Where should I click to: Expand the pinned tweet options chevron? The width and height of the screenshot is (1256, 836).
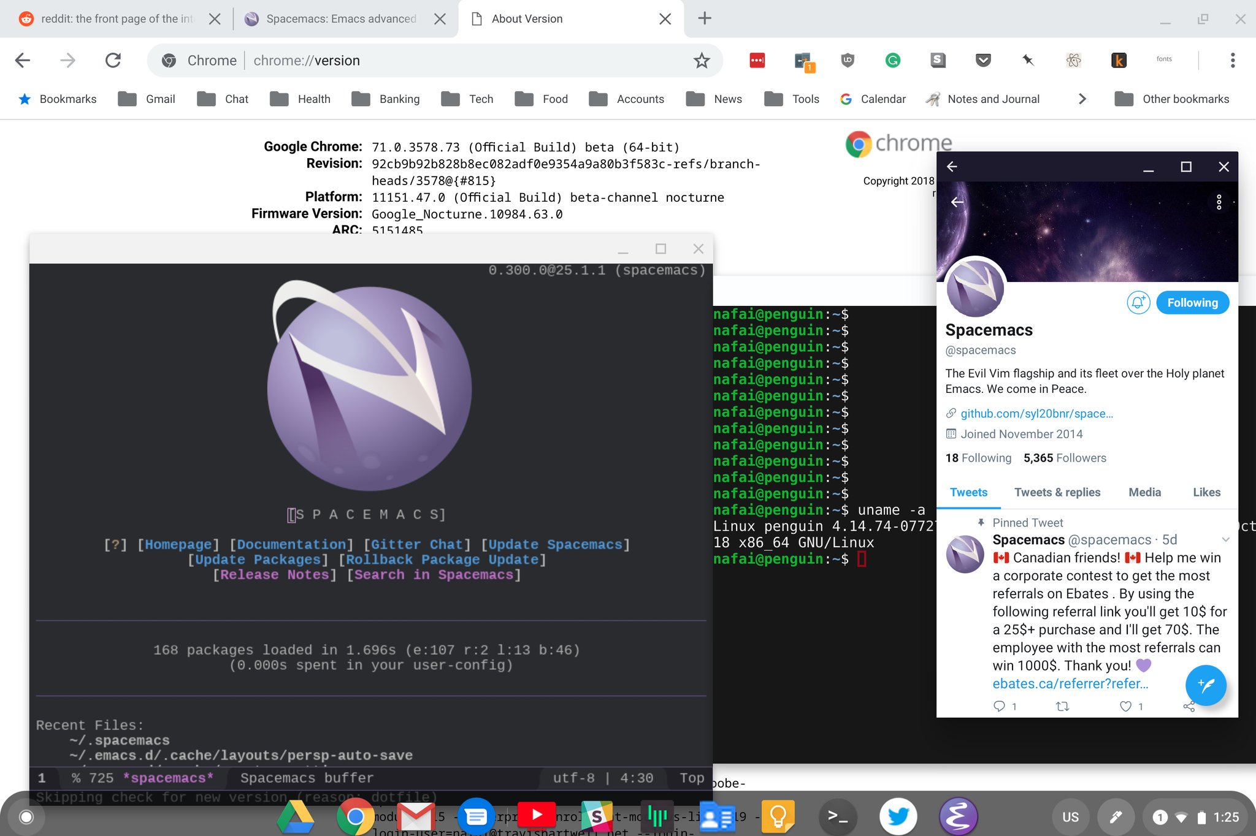pos(1225,540)
